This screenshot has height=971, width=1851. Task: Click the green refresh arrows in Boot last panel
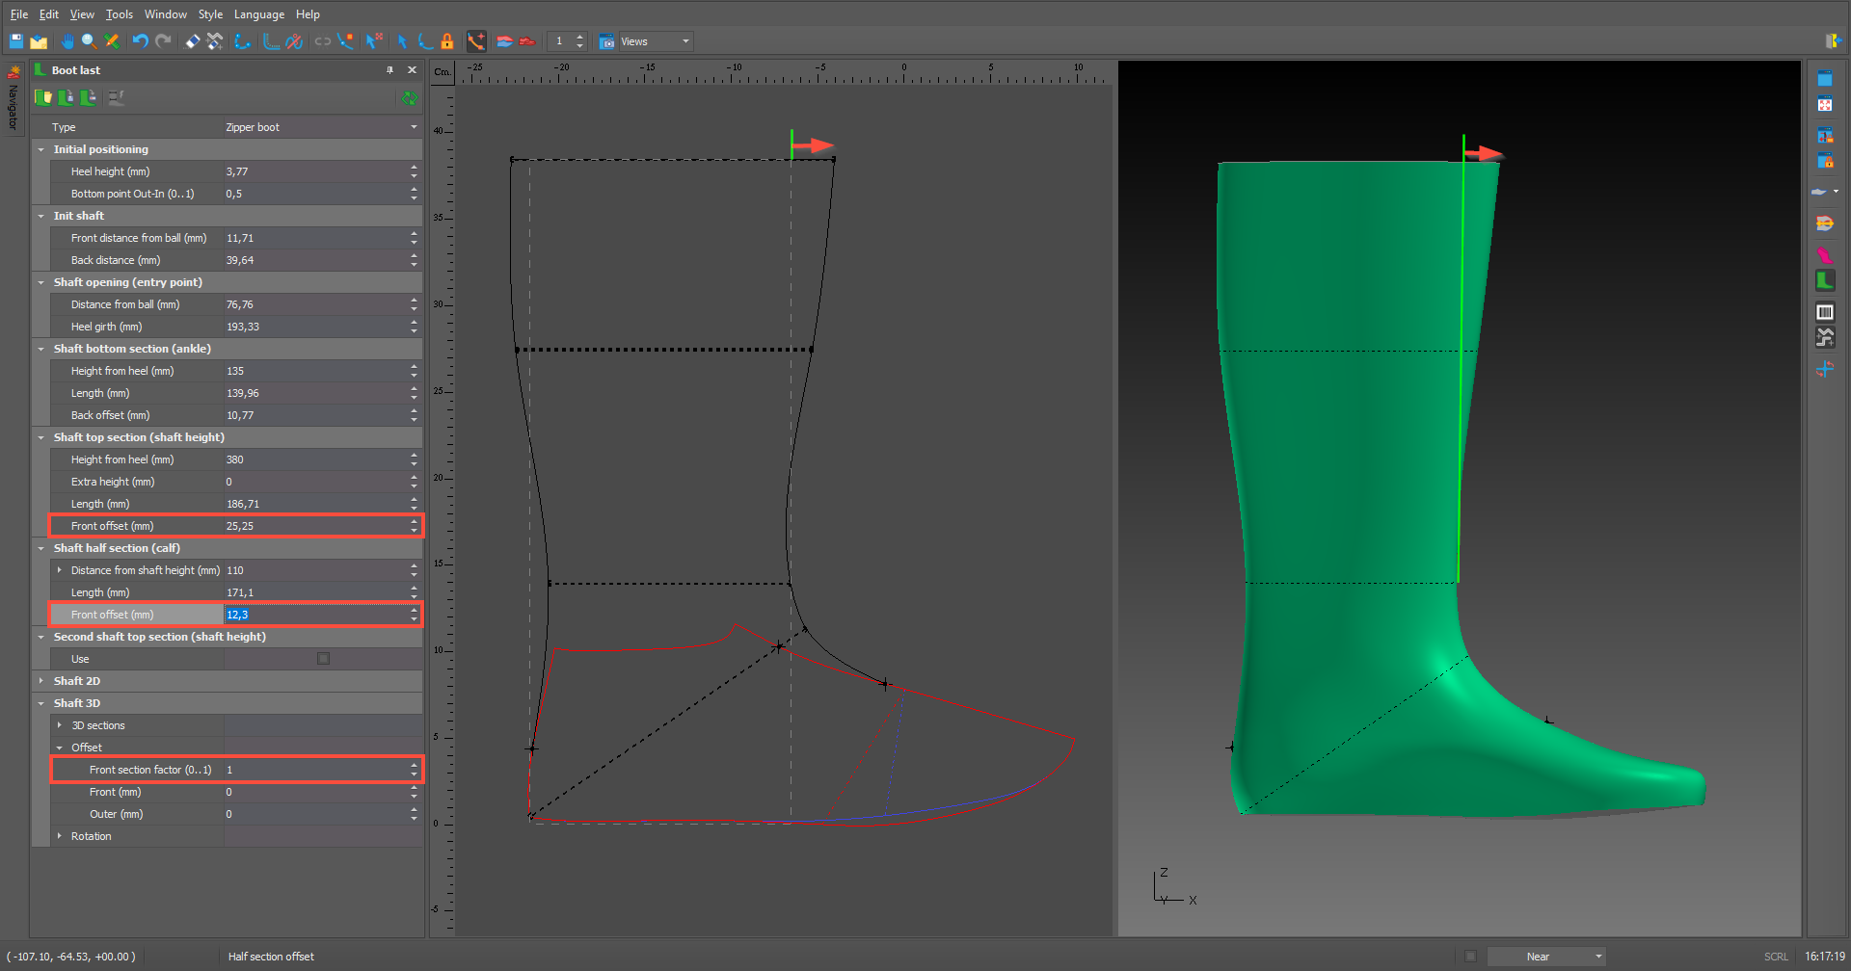tap(410, 98)
